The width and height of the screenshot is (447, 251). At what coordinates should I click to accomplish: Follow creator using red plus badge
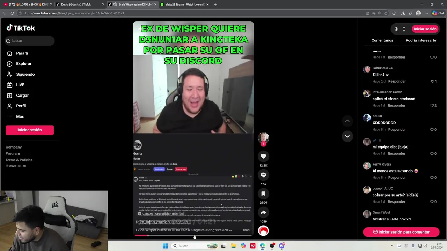(x=263, y=144)
